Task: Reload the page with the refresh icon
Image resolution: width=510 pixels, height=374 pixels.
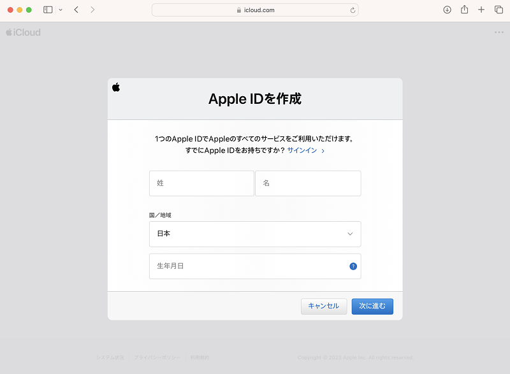Action: [353, 10]
